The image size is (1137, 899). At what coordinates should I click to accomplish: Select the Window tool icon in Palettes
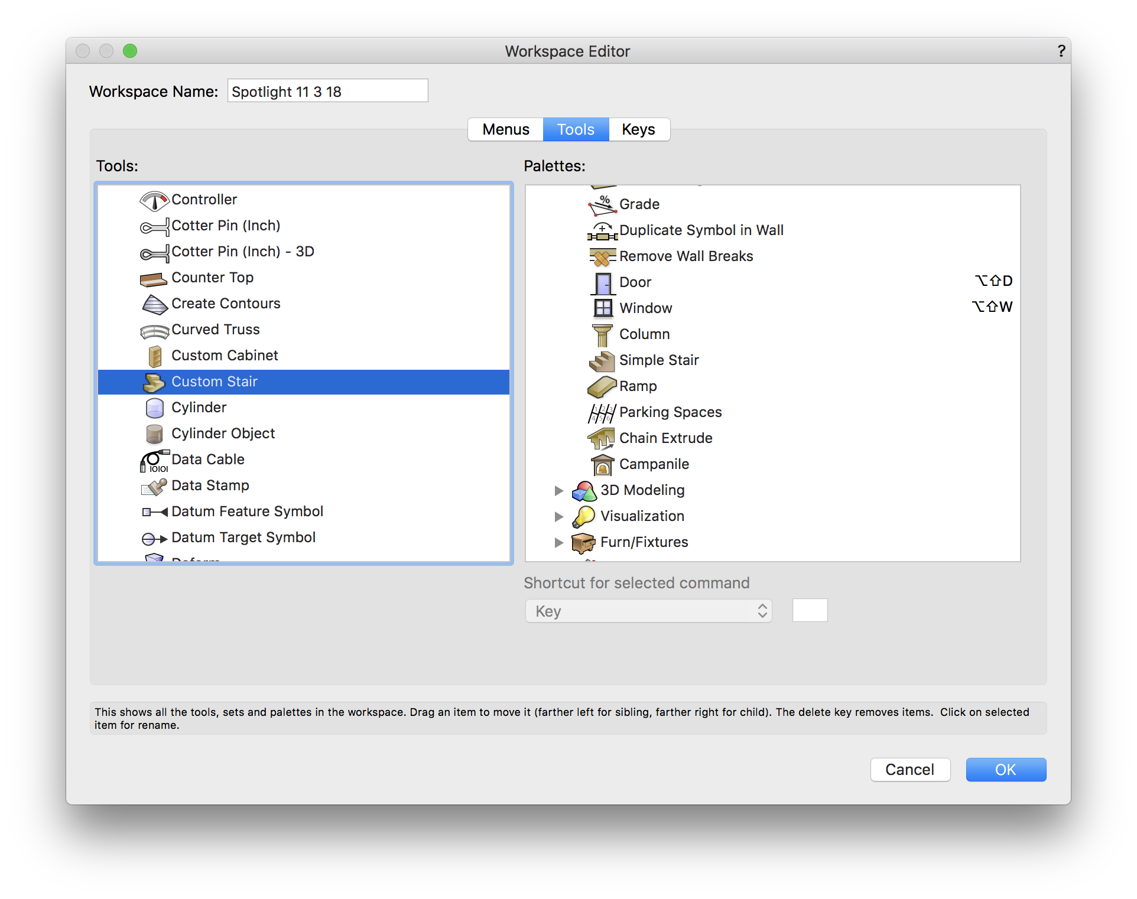[603, 308]
